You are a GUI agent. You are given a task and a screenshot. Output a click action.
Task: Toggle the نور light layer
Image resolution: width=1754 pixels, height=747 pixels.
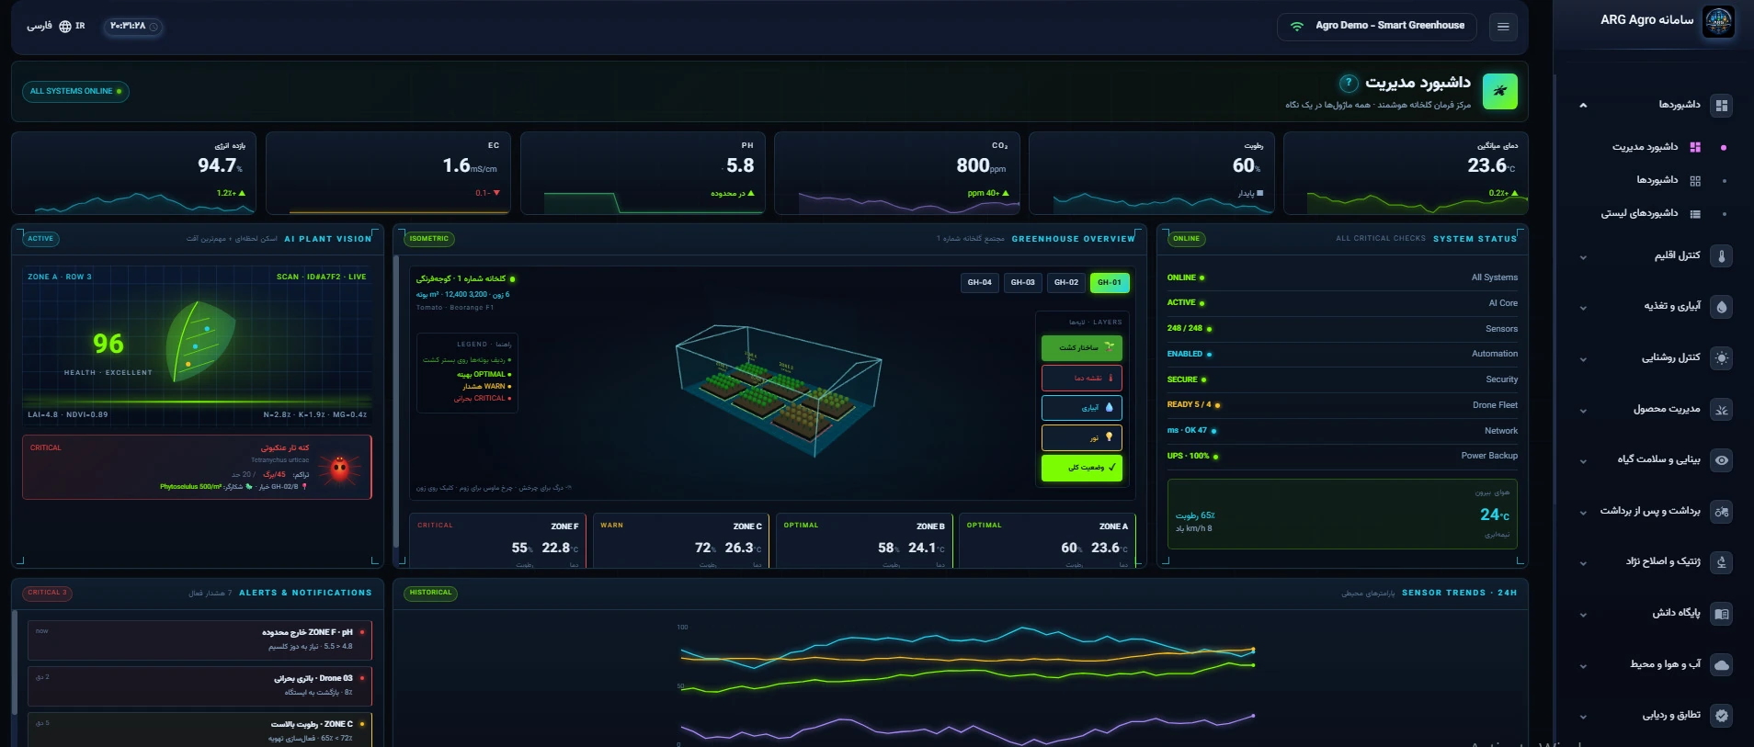[x=1081, y=437]
